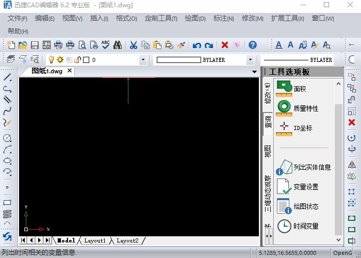Viewport: 361px width, 258px height.
Task: Click the coordinates readout in status bar
Action: 288,253
